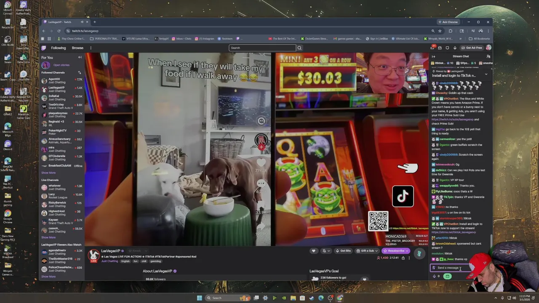Follow heart button under the stream
This screenshot has height=303, width=539.
tap(313, 251)
